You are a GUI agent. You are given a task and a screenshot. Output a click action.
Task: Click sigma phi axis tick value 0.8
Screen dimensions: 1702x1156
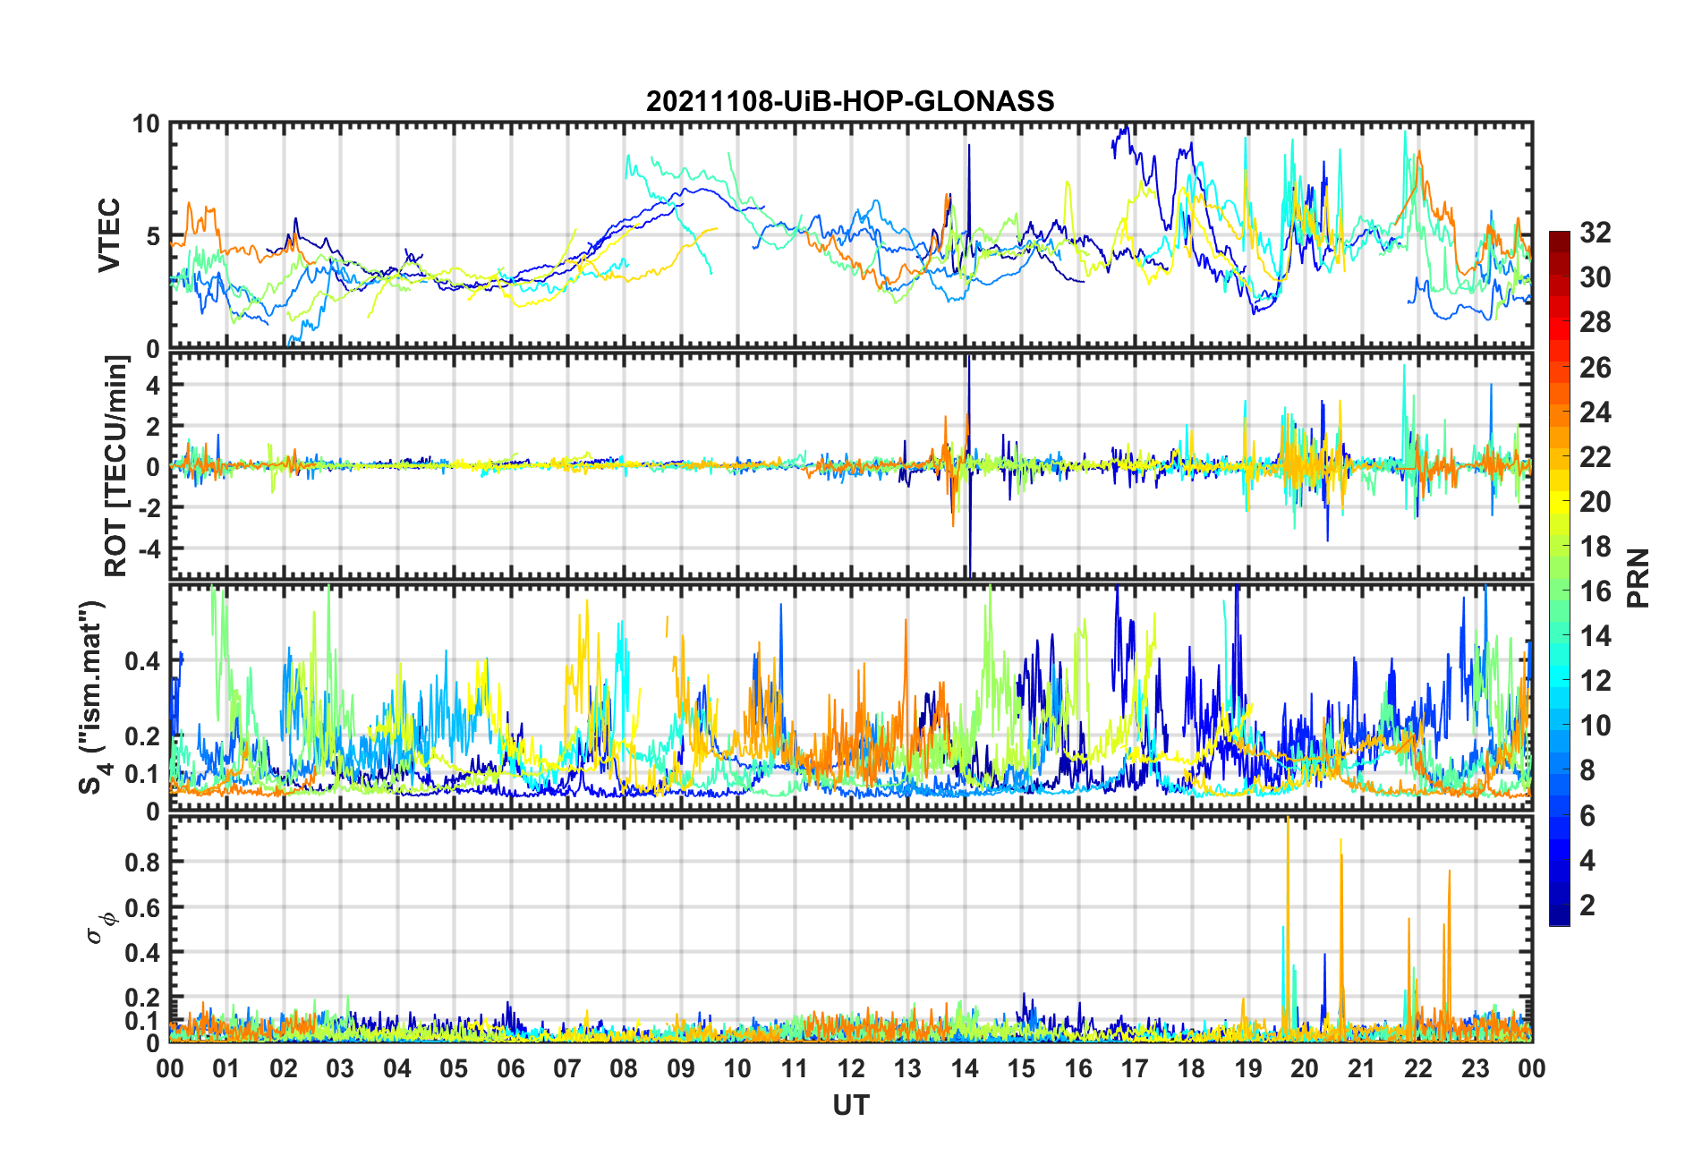(x=143, y=863)
